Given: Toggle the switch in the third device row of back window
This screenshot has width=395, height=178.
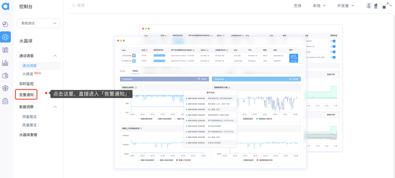Looking at the screenshot, I should [333, 52].
